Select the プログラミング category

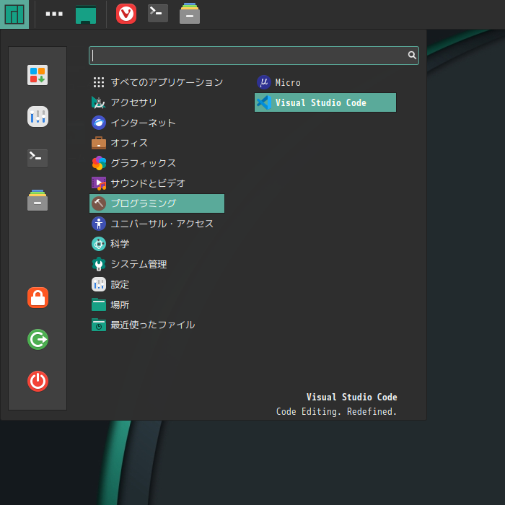click(x=157, y=203)
